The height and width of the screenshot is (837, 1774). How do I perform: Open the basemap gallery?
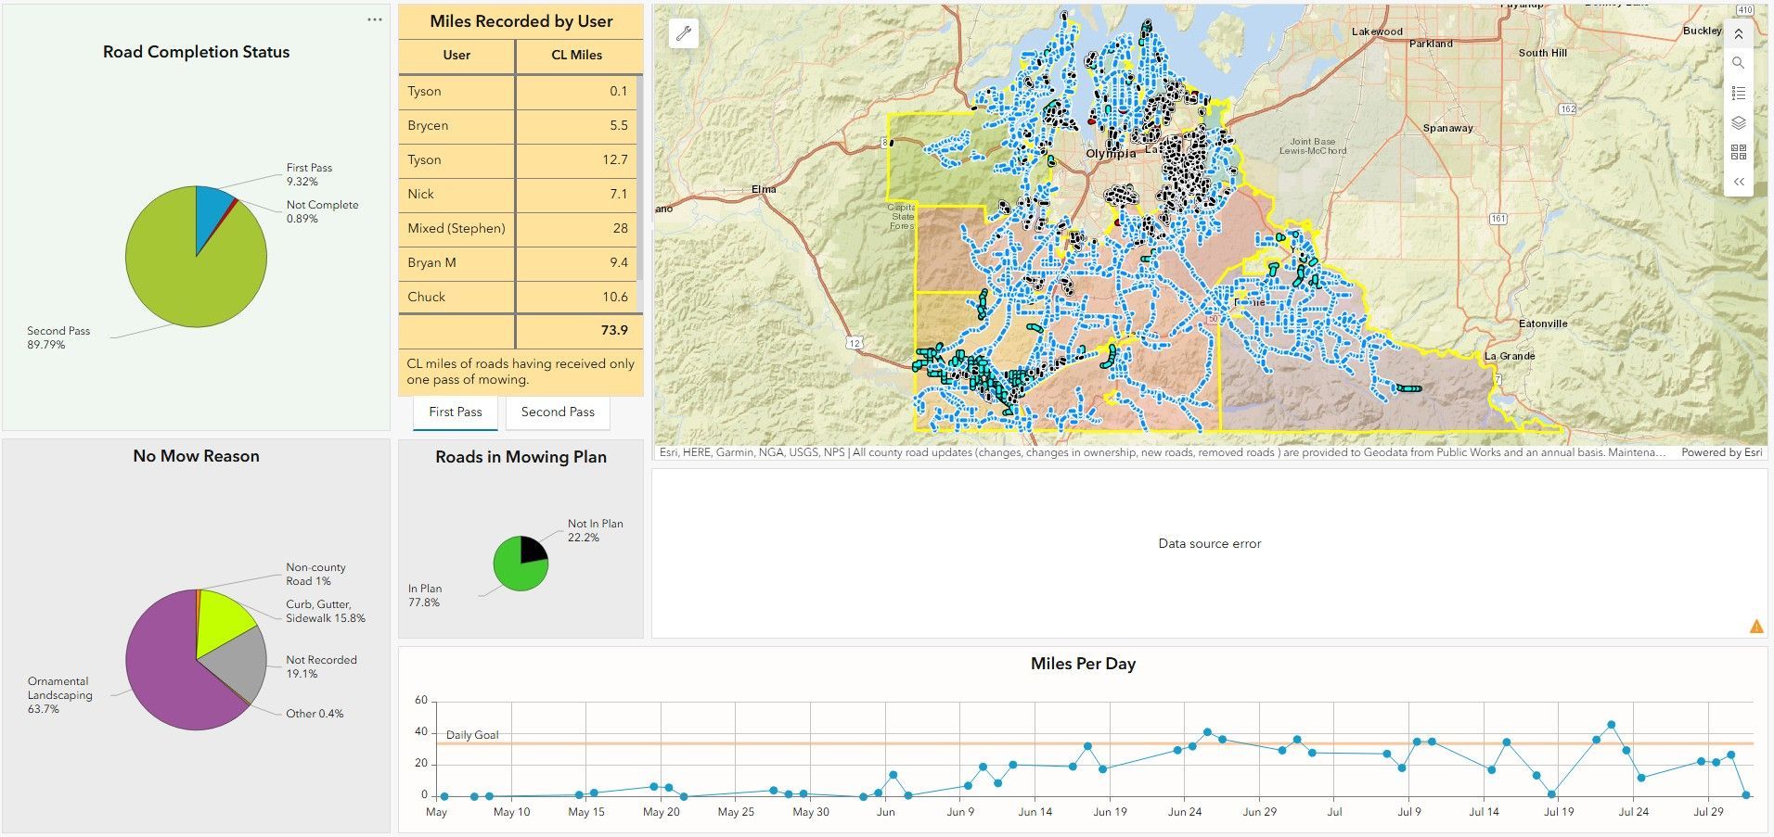pyautogui.click(x=1738, y=152)
